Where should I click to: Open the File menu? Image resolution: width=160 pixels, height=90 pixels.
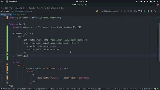tap(2, 8)
